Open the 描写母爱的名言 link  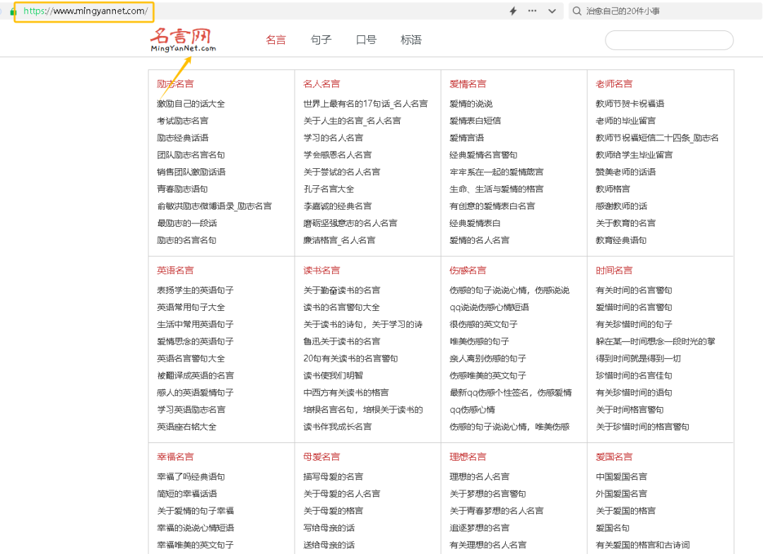tap(333, 476)
